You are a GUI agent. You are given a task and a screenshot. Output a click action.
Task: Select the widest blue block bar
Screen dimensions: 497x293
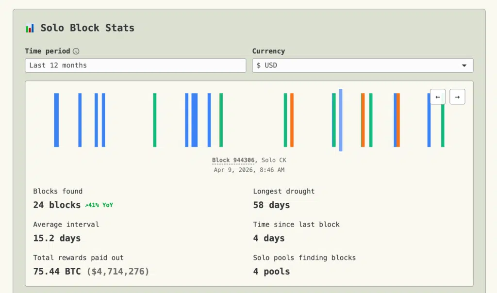[195, 120]
